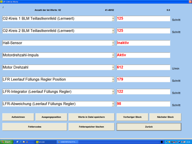The image size is (192, 144).
Task: Click the OP-COM title bar icon
Action: coord(2,2)
